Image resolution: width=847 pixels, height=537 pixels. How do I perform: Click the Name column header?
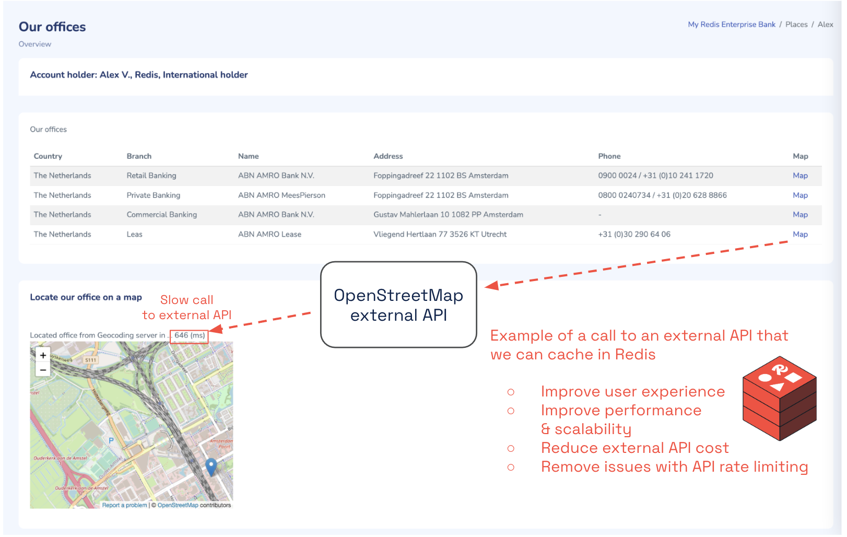[249, 156]
